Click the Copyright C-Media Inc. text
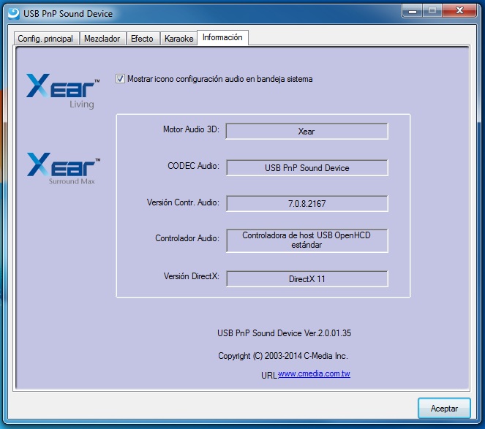This screenshot has width=485, height=429. coord(282,356)
